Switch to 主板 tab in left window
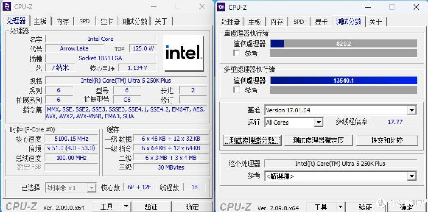The width and height of the screenshot is (428, 212). [40, 21]
